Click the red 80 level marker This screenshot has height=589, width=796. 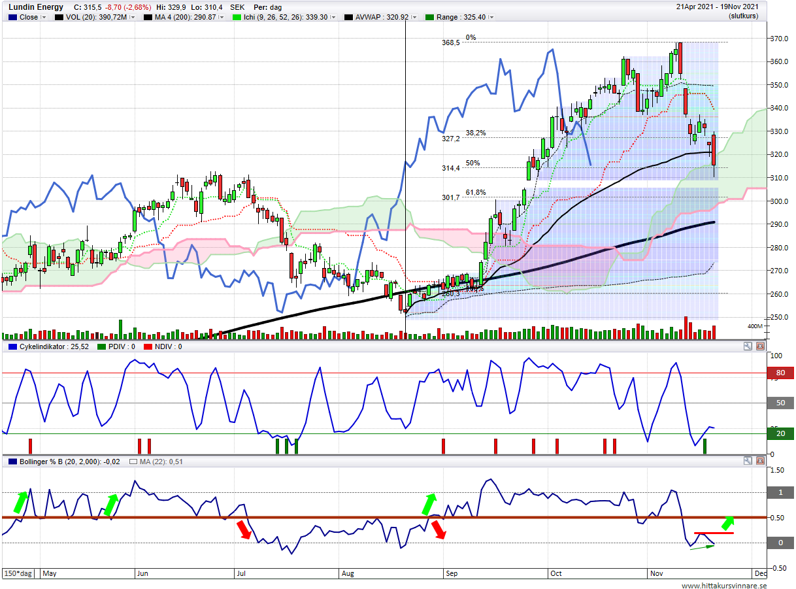[780, 373]
